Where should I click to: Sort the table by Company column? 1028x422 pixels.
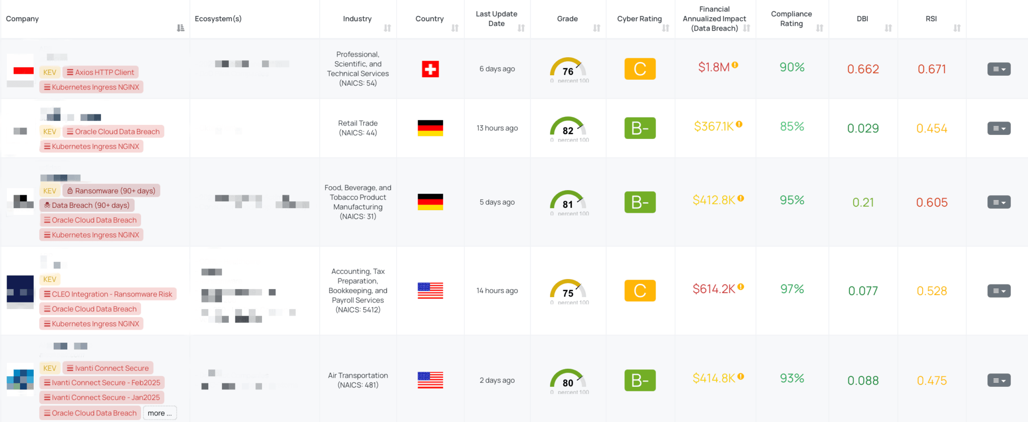(x=181, y=28)
